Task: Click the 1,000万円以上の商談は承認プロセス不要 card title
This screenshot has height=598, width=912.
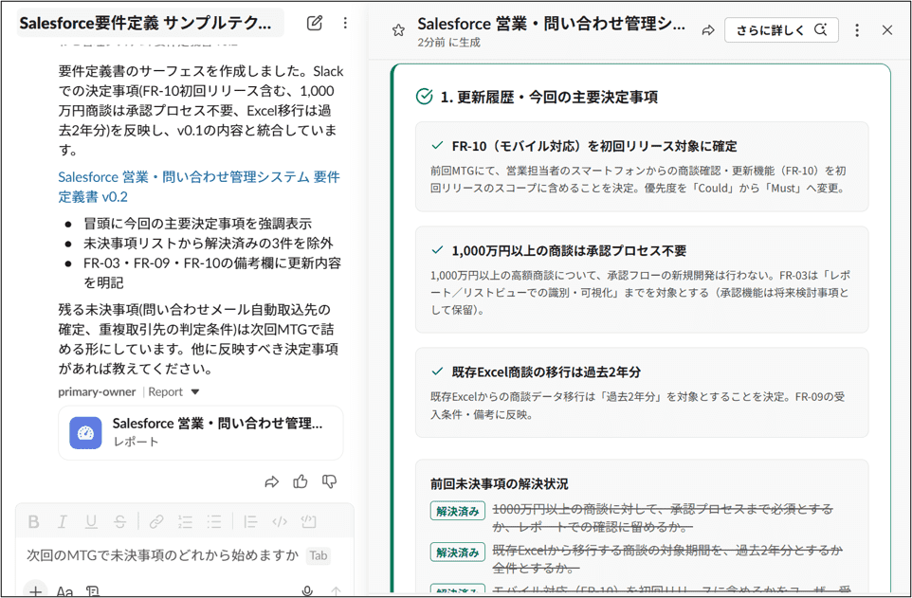Action: pyautogui.click(x=569, y=251)
